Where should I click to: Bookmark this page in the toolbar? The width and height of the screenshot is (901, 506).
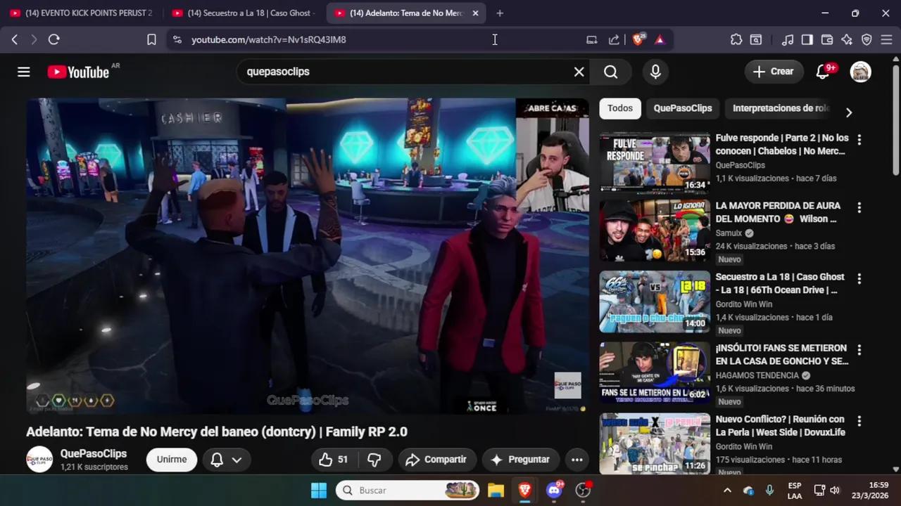click(151, 39)
